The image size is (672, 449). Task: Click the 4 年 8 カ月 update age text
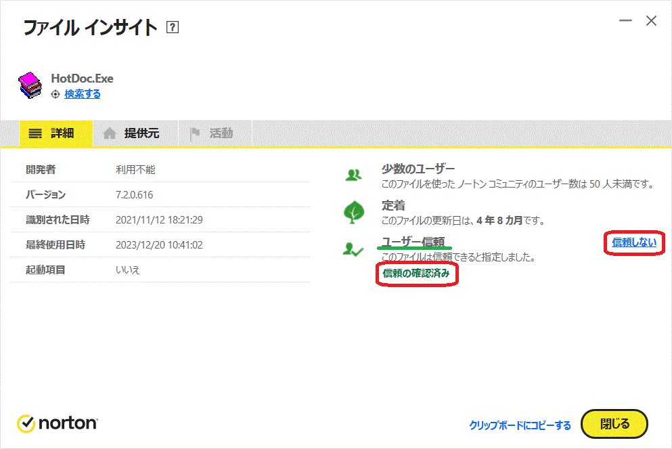pos(499,220)
